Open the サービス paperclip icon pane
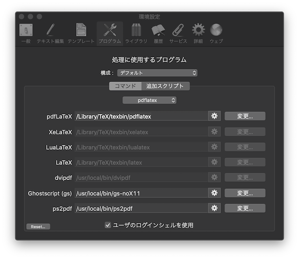 [x=178, y=33]
